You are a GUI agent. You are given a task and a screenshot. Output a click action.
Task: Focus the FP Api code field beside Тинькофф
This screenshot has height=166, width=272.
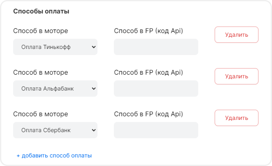[x=156, y=47]
